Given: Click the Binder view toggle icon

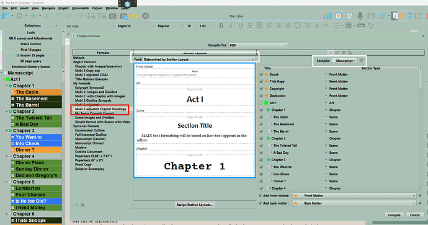Looking at the screenshot, I should 6,16.
